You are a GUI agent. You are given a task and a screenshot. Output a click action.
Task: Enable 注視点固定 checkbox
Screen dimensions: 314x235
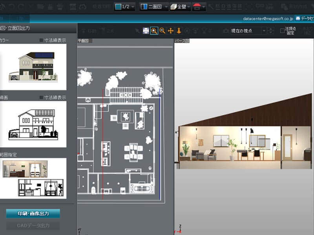pyautogui.click(x=282, y=31)
